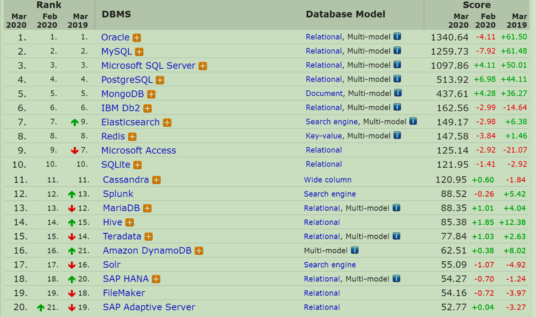Click the info icon in MongoDB's Multi-model cell
536x317 pixels.
(x=398, y=93)
